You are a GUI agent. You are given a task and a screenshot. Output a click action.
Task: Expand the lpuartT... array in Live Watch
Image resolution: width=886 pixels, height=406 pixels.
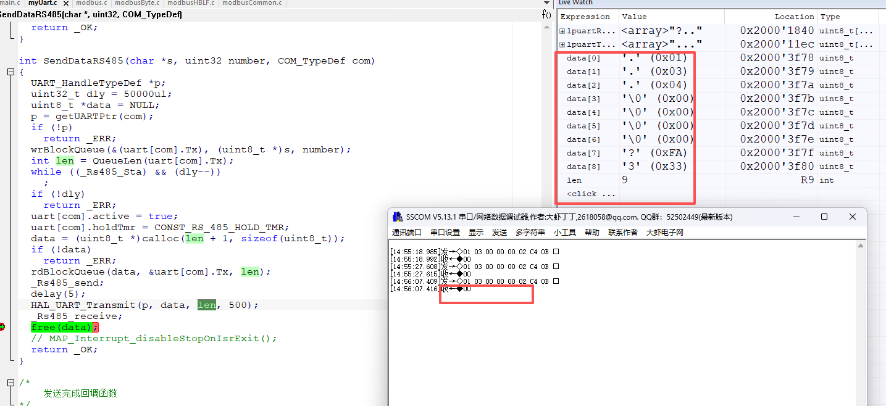tap(562, 44)
